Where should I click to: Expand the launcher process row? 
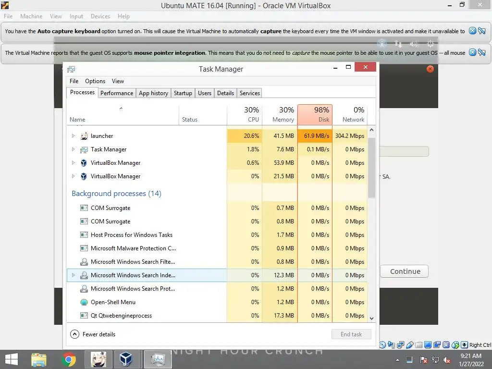[73, 136]
